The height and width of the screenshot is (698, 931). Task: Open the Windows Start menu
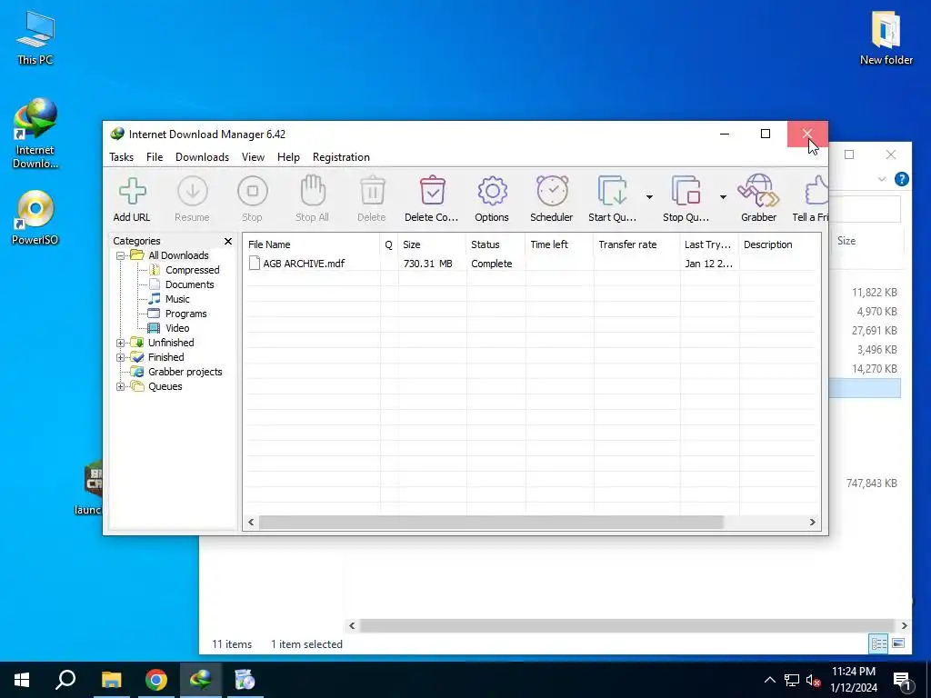pos(22,680)
